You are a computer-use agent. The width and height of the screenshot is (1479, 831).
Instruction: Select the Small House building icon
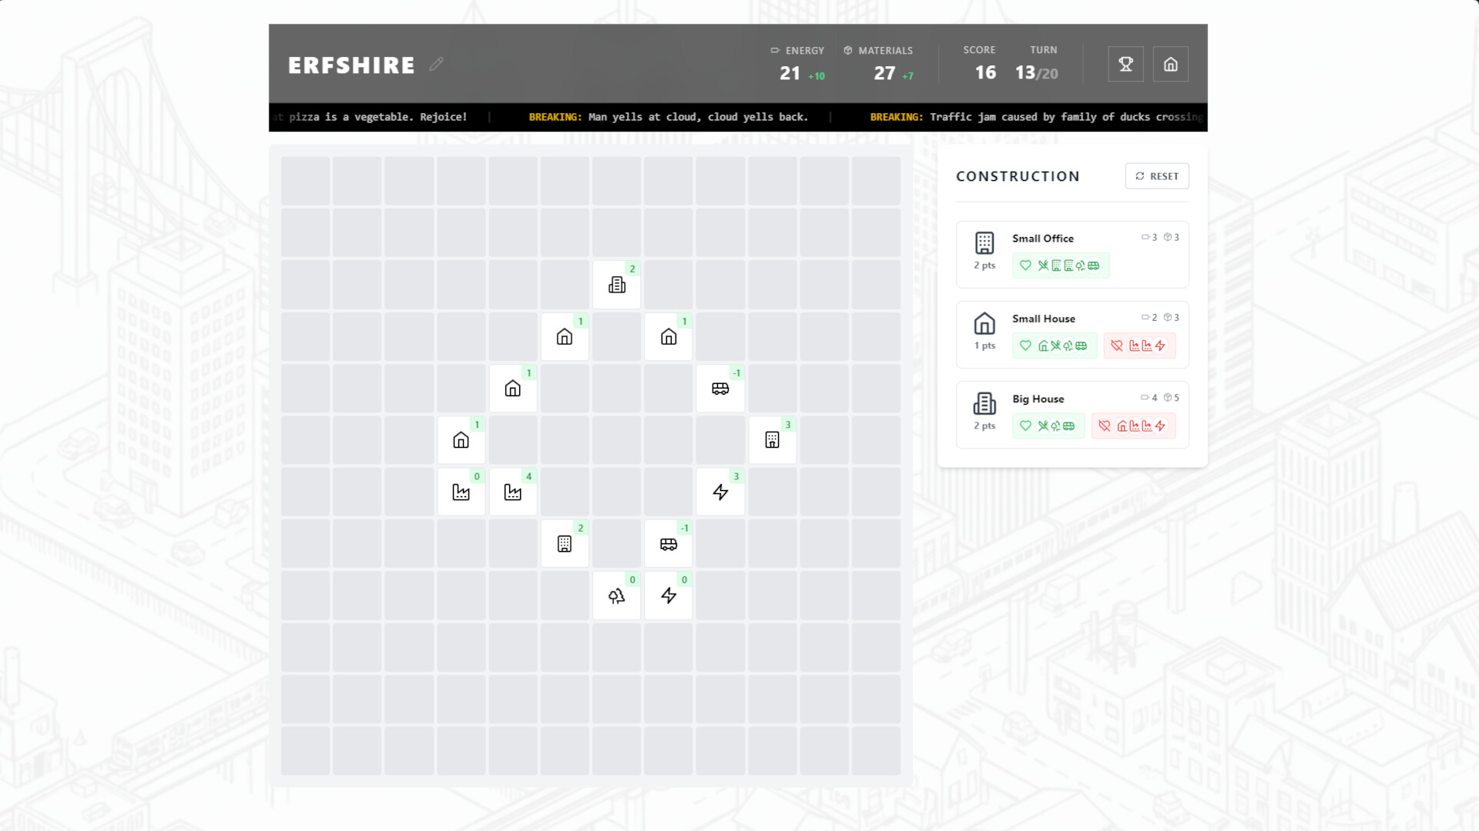click(984, 323)
